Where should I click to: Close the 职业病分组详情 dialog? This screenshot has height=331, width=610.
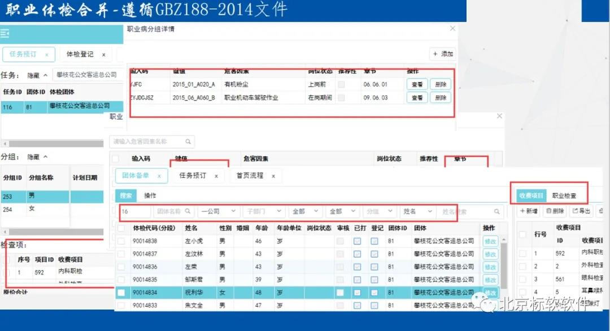(x=452, y=28)
